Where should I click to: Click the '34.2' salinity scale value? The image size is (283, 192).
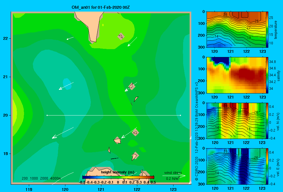pos(272,82)
